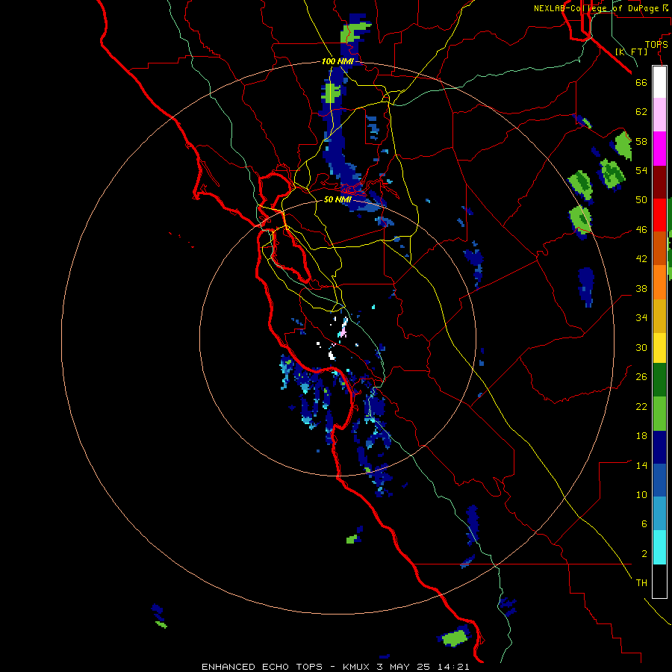Screen dimensions: 672x672
Task: Pick the gold legend swatch
Action: pos(659,316)
